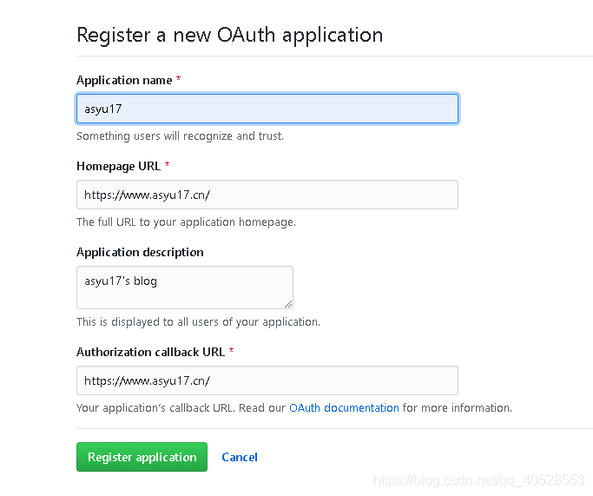Click the description textarea resize handle
Screen dimensions: 593x496
[288, 304]
